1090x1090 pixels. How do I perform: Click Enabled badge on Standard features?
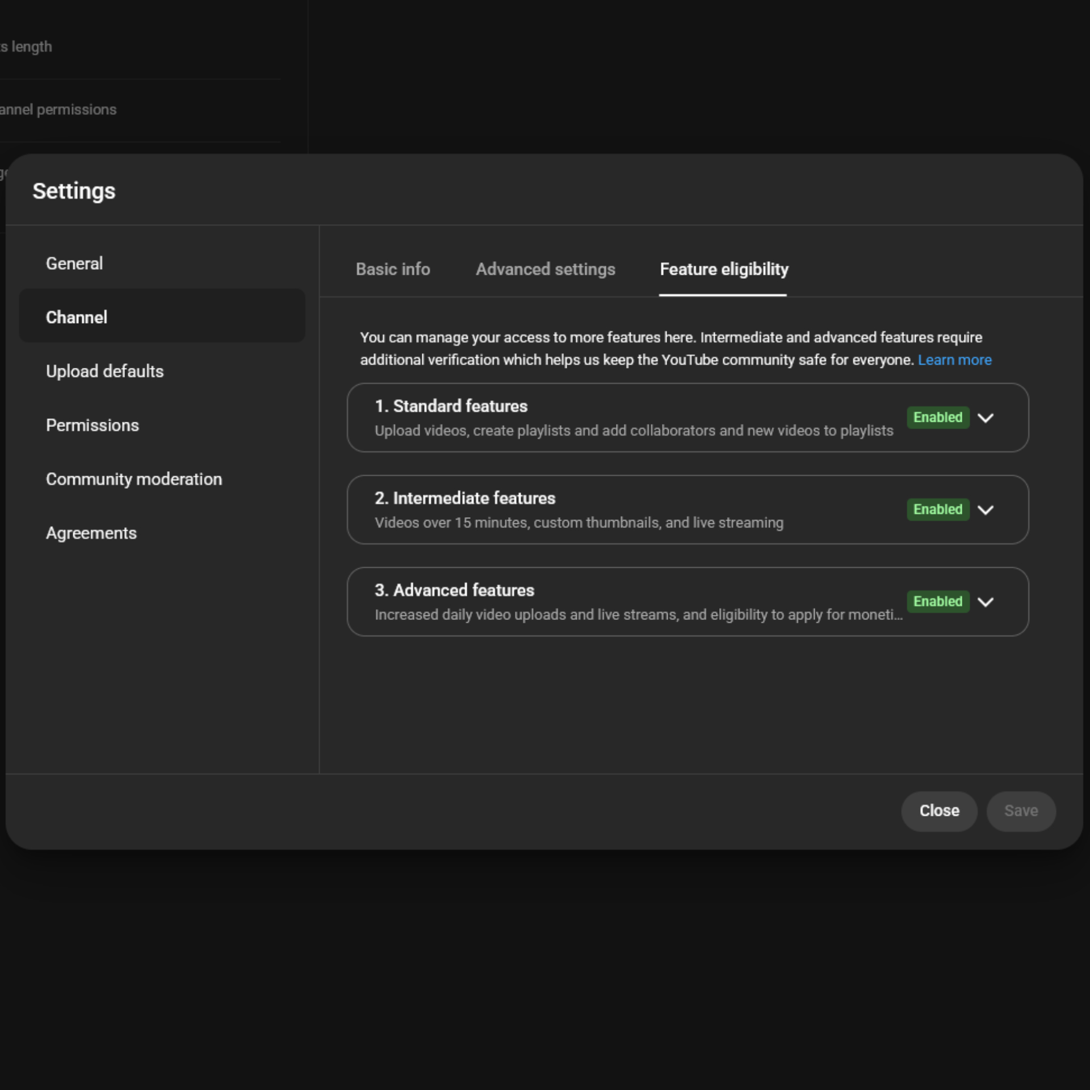pos(937,417)
